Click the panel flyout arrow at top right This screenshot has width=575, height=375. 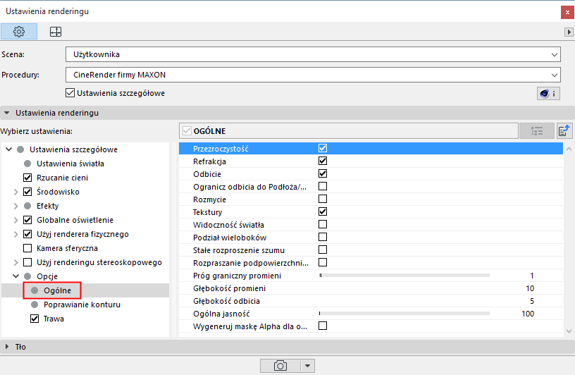[x=569, y=32]
